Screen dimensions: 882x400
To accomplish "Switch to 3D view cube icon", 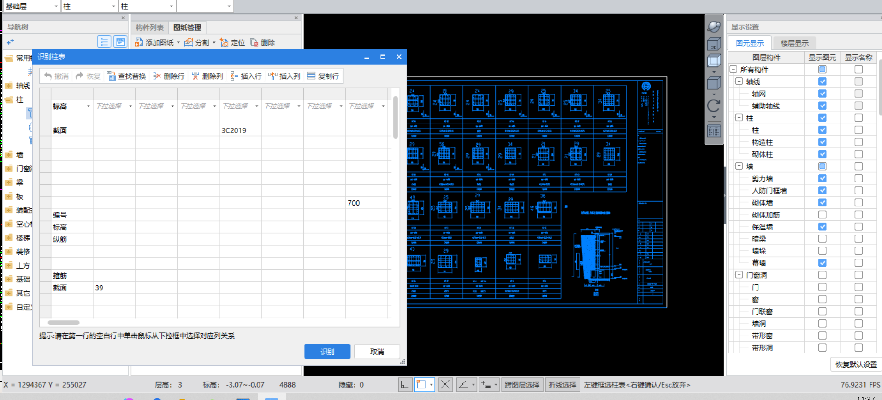I will coord(714,44).
